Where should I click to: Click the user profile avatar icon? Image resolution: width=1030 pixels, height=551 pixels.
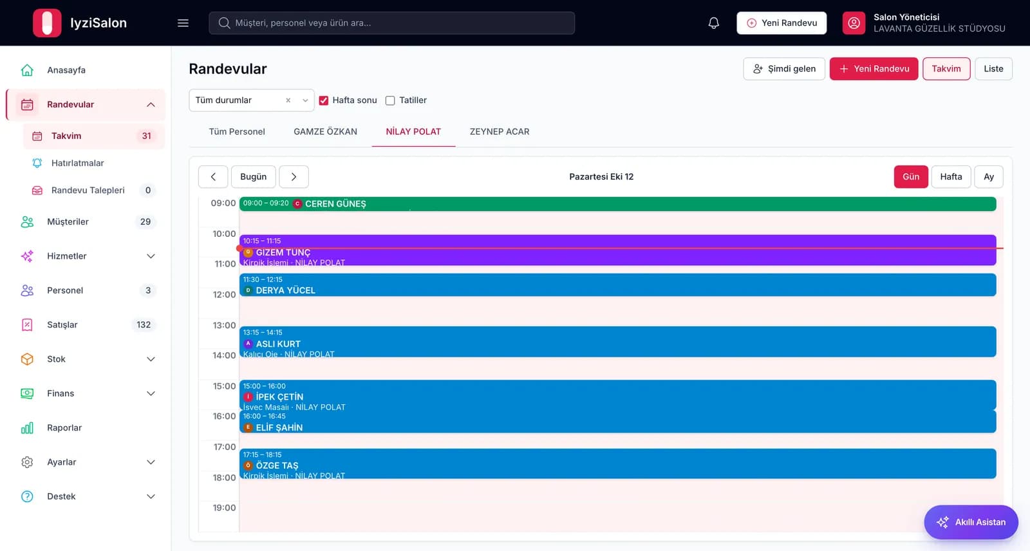(854, 23)
